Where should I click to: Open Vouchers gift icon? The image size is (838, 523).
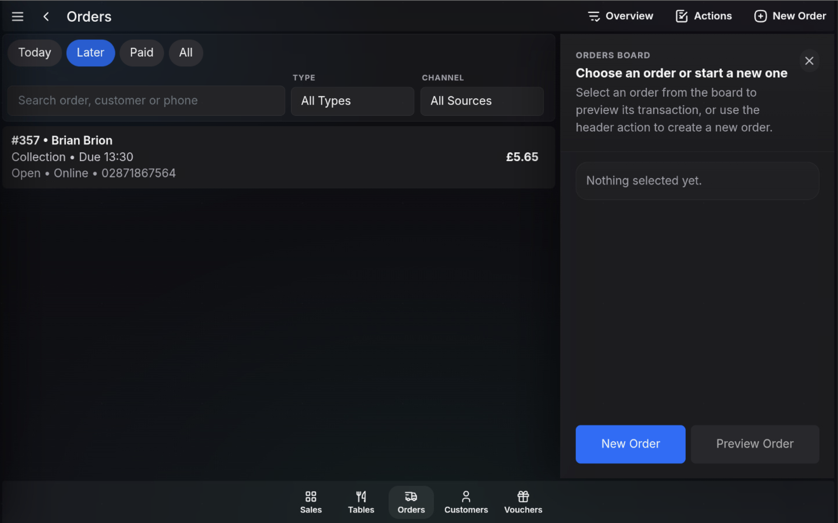point(523,496)
